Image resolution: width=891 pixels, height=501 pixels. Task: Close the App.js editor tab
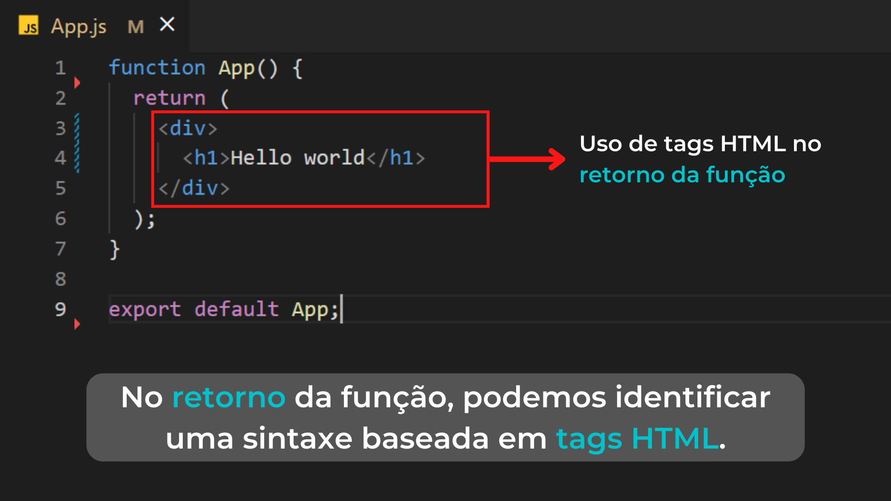167,24
